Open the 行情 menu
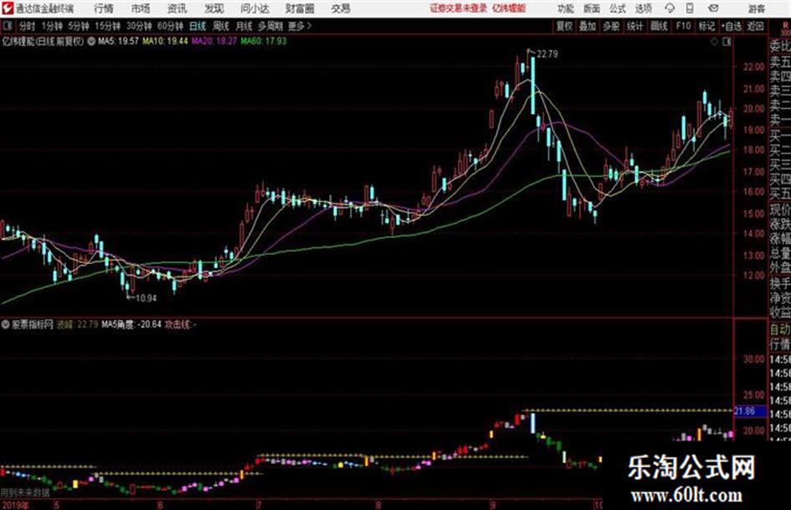 point(104,8)
